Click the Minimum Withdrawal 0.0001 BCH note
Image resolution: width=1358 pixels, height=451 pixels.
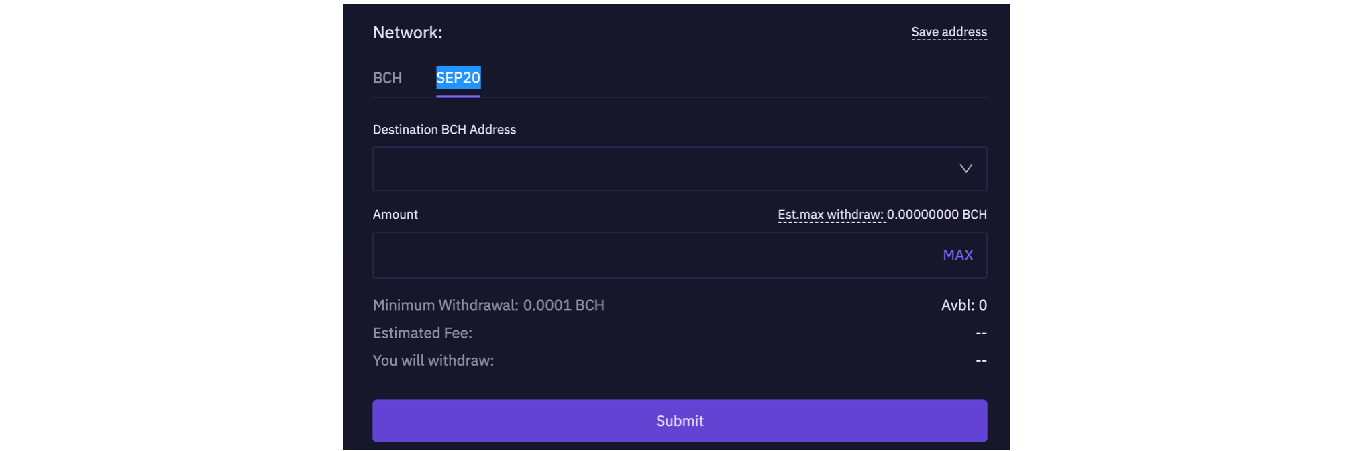pyautogui.click(x=488, y=305)
